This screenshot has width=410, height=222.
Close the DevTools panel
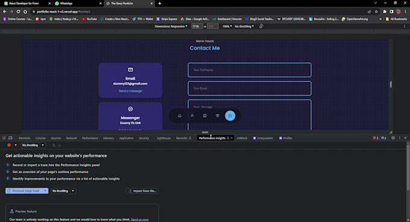coord(405,138)
